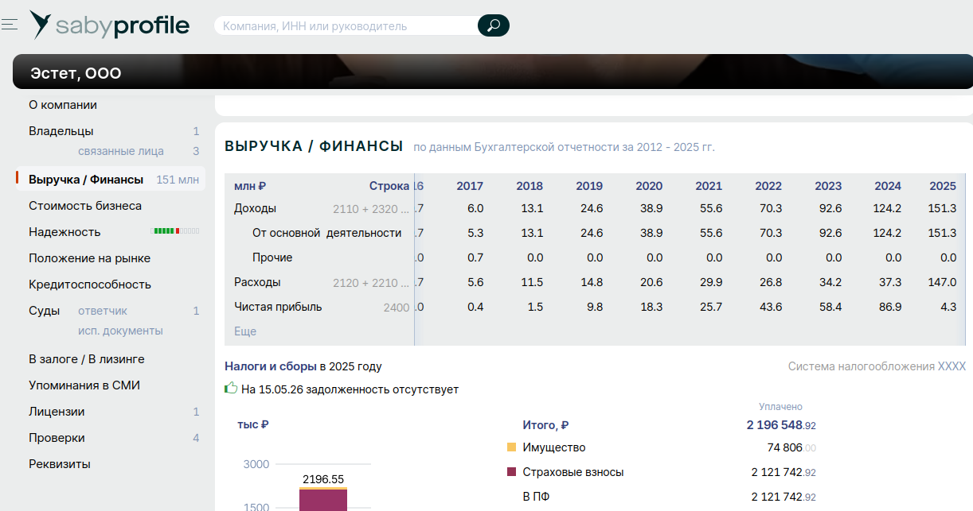Open the исп. документы link
Image resolution: width=973 pixels, height=511 pixels.
point(120,331)
